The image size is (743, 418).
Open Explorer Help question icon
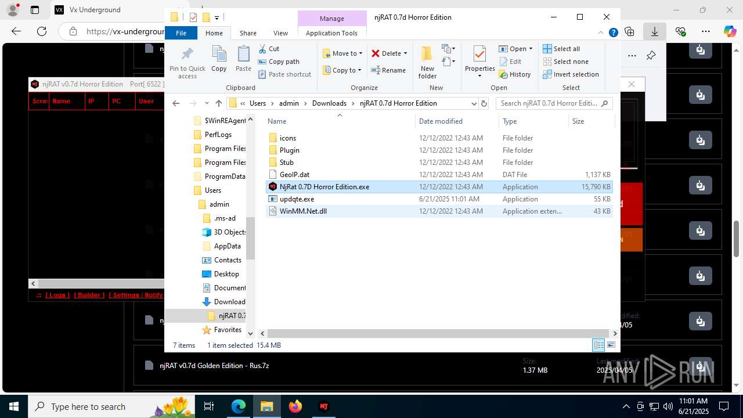pyautogui.click(x=613, y=33)
